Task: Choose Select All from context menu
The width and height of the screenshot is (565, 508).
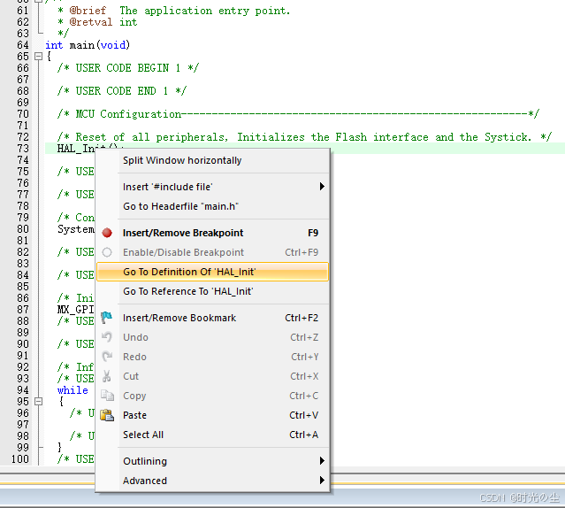Action: (212, 435)
